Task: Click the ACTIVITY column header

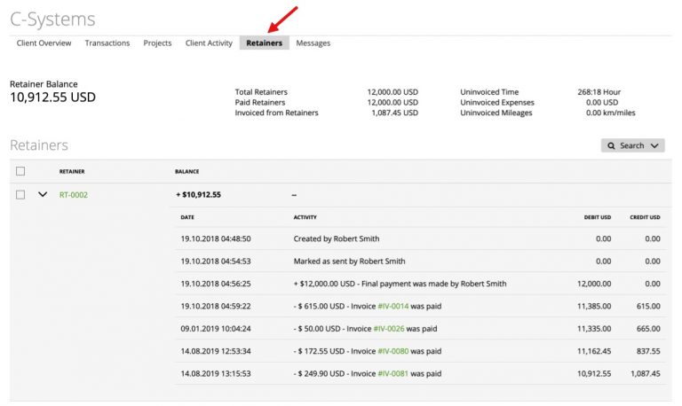Action: [305, 217]
